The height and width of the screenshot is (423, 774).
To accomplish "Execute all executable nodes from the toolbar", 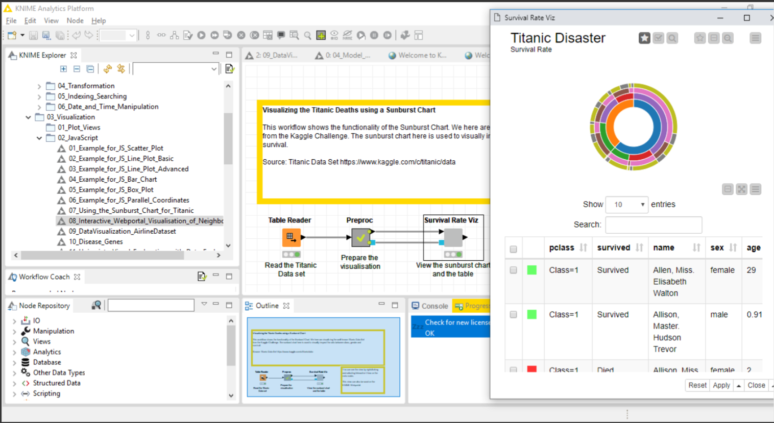I will point(215,35).
